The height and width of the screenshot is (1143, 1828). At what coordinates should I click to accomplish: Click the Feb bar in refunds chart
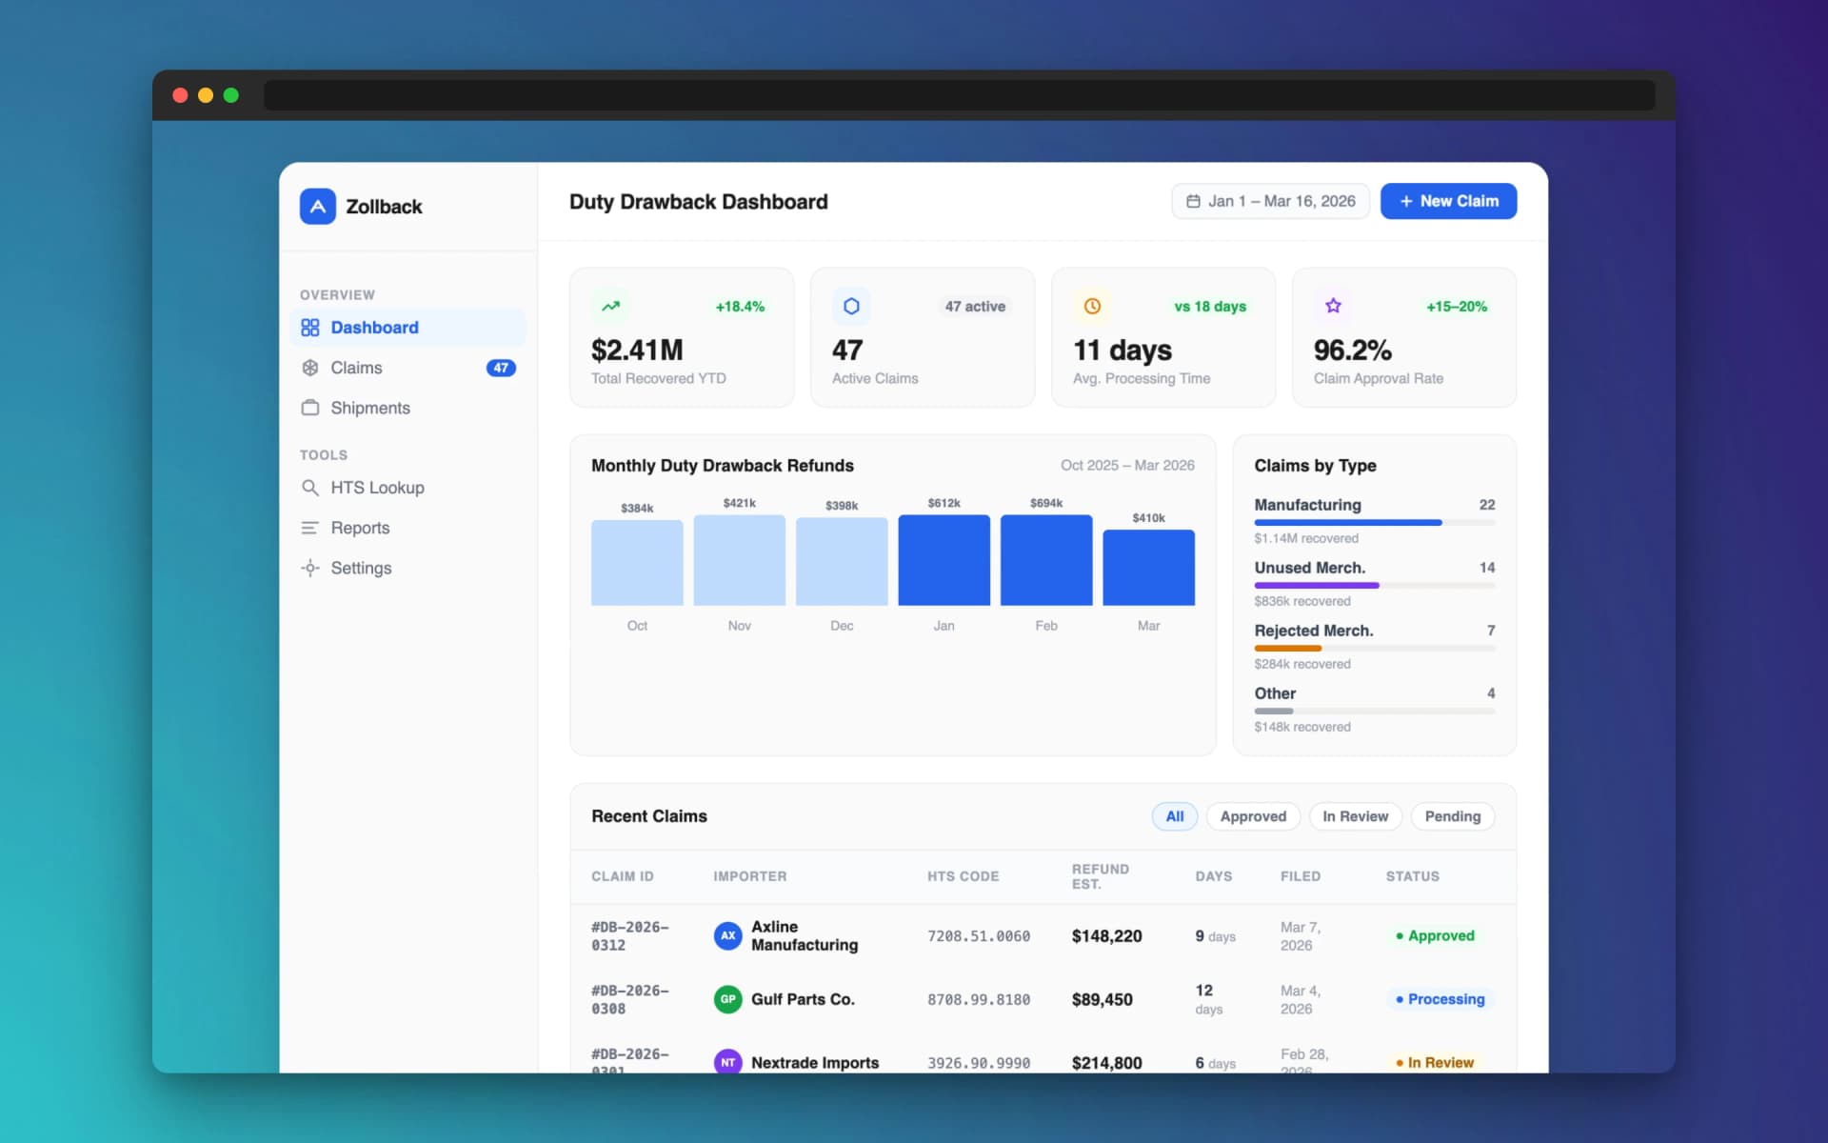pyautogui.click(x=1045, y=560)
